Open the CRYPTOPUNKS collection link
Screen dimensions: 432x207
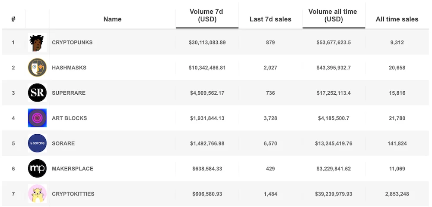click(x=72, y=43)
